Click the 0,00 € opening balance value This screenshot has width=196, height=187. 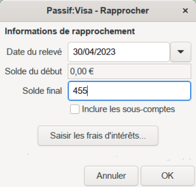82,71
